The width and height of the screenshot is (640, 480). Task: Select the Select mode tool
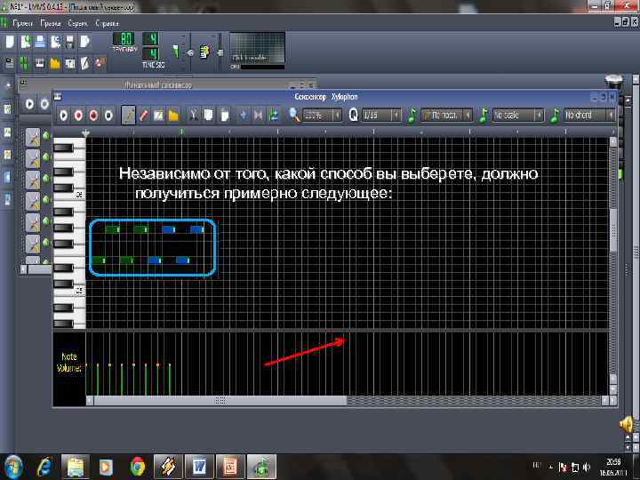pyautogui.click(x=158, y=116)
